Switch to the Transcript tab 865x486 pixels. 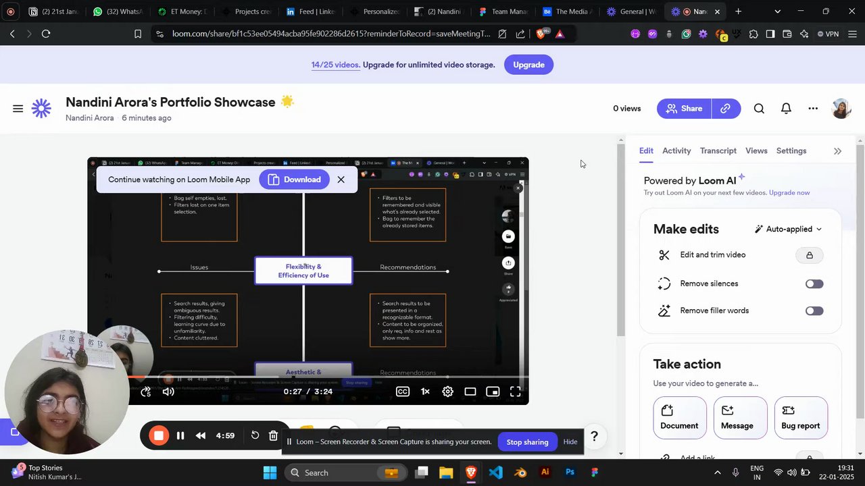click(718, 151)
